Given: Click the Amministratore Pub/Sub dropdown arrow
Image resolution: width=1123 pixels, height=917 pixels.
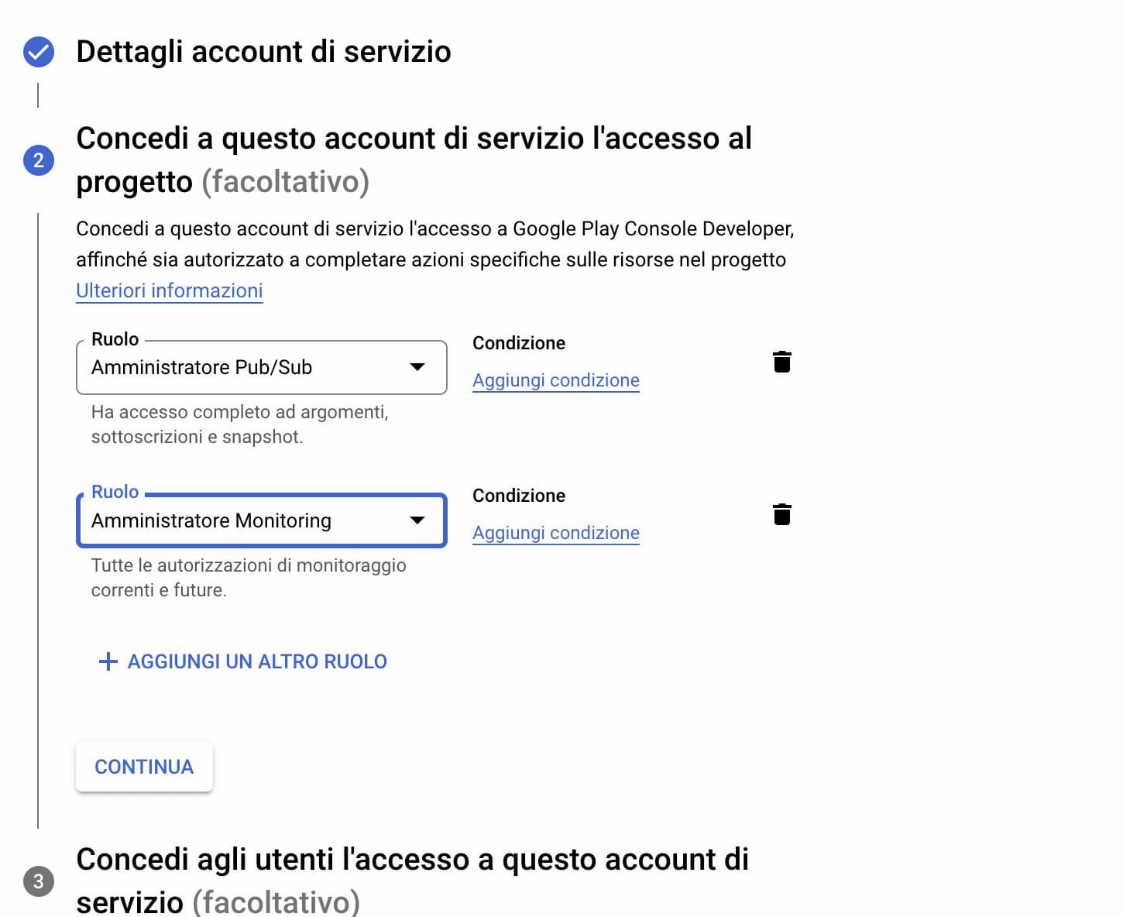Looking at the screenshot, I should (417, 367).
